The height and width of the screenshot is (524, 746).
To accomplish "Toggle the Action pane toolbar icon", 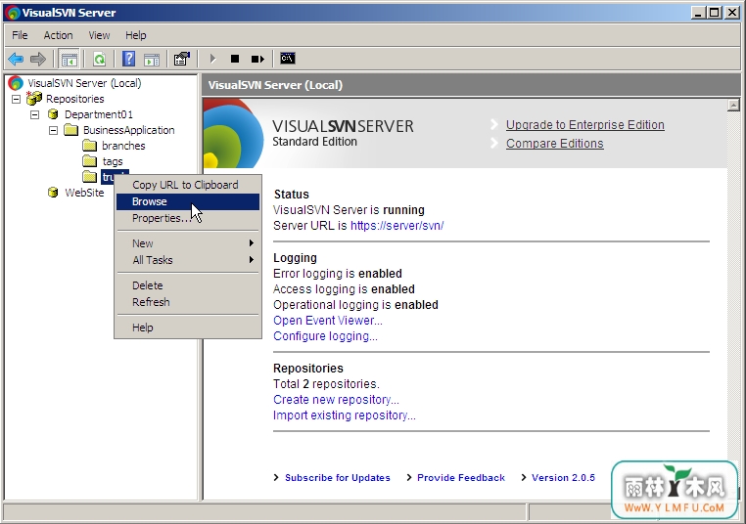I will point(152,59).
